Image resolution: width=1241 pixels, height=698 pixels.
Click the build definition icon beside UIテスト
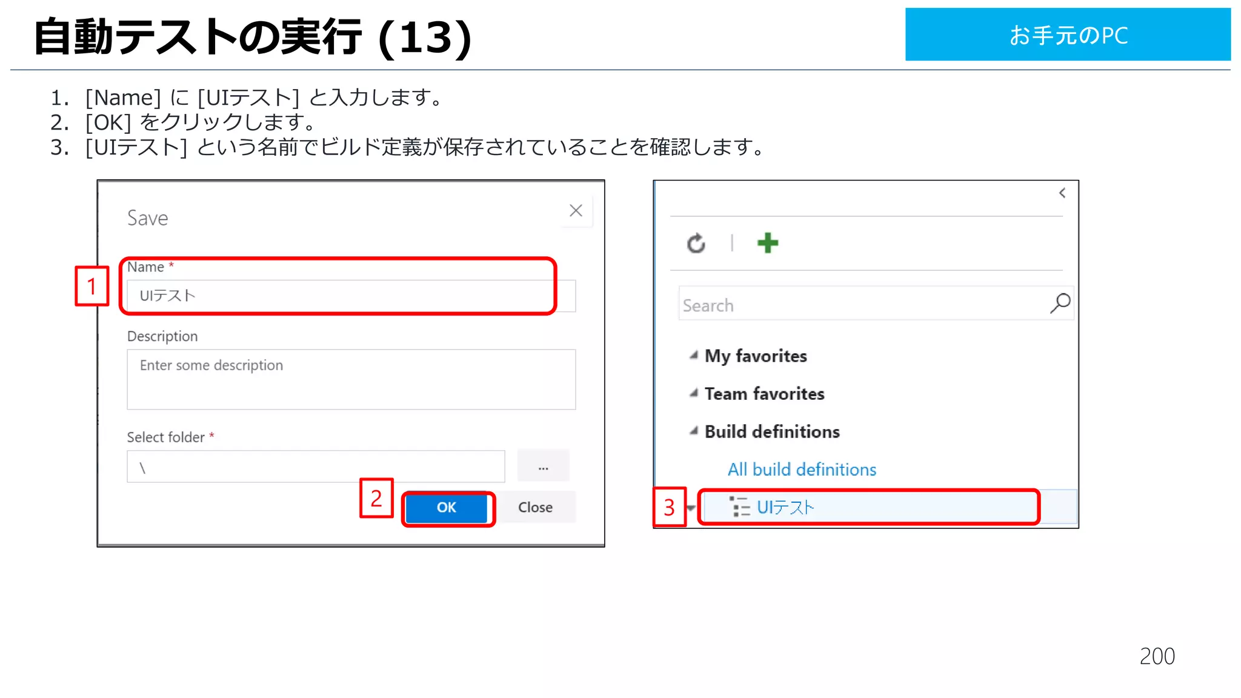(x=740, y=507)
